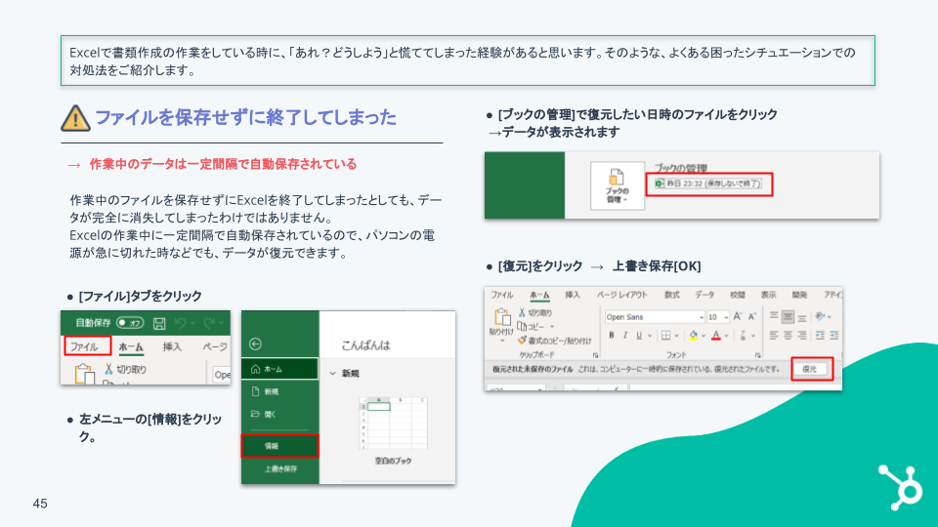Open the underline style dropdown arrow

(x=650, y=336)
